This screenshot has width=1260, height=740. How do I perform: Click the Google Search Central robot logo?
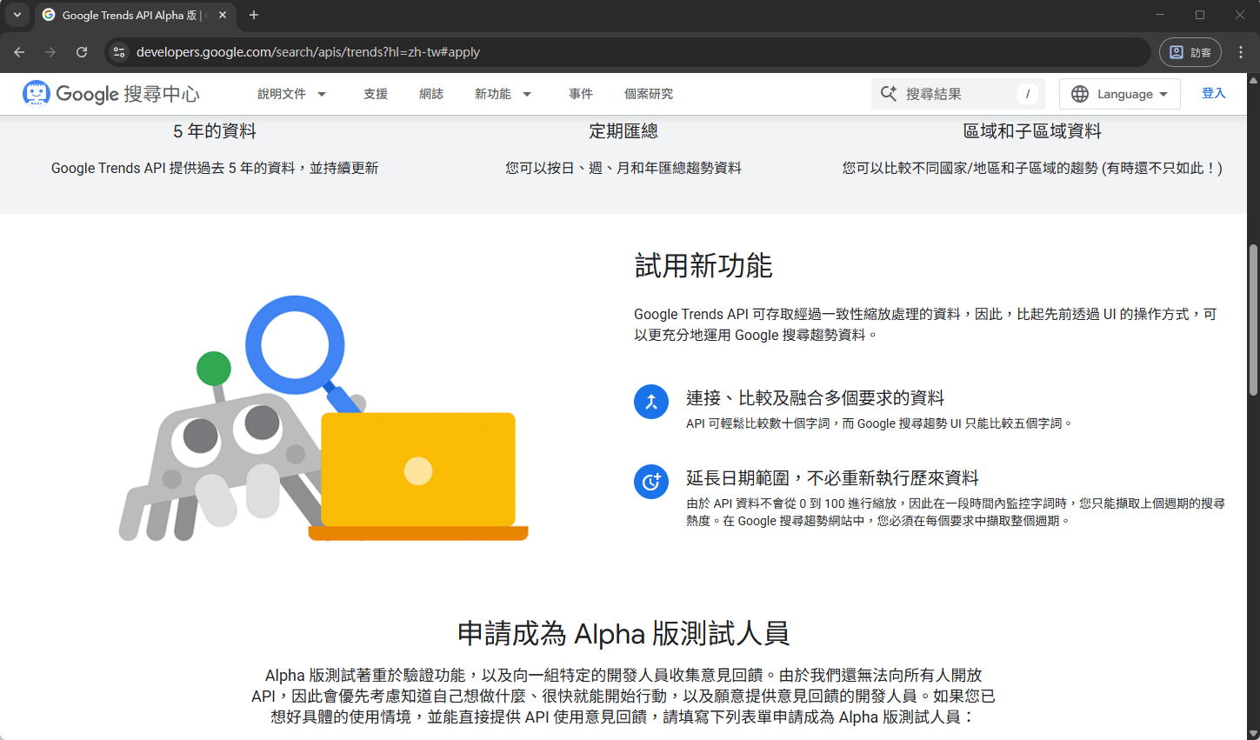point(37,93)
